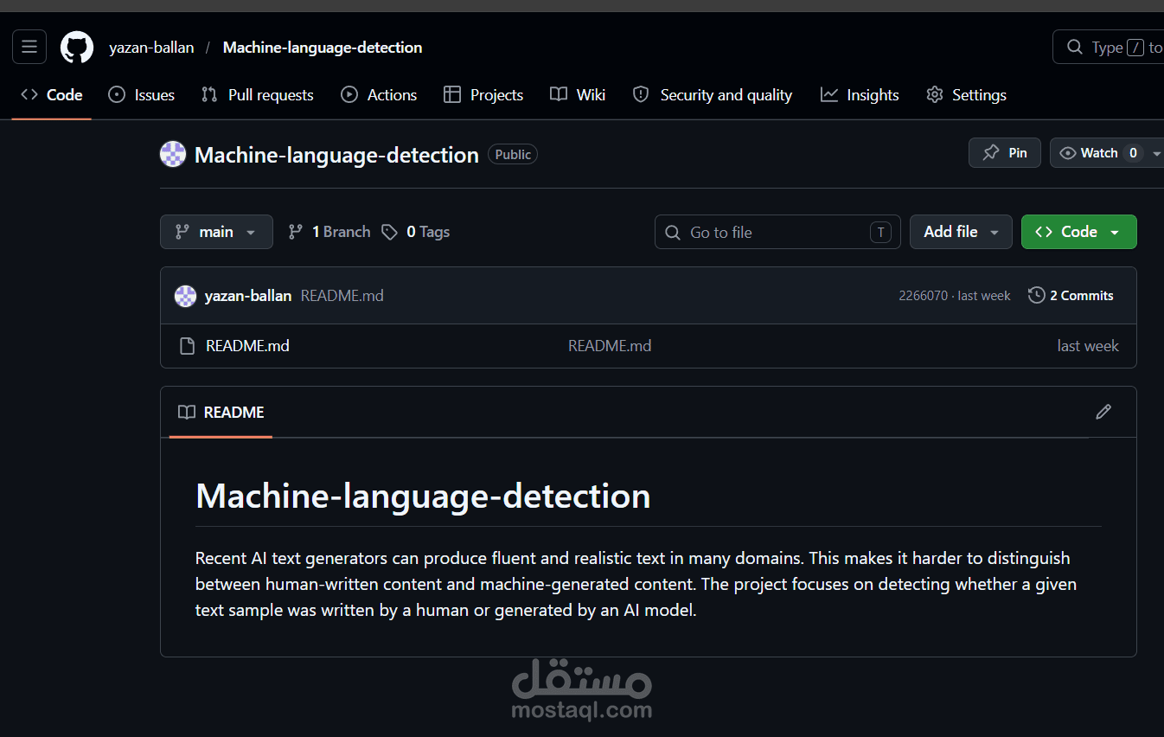Expand the Watch options dropdown arrow

1156,153
